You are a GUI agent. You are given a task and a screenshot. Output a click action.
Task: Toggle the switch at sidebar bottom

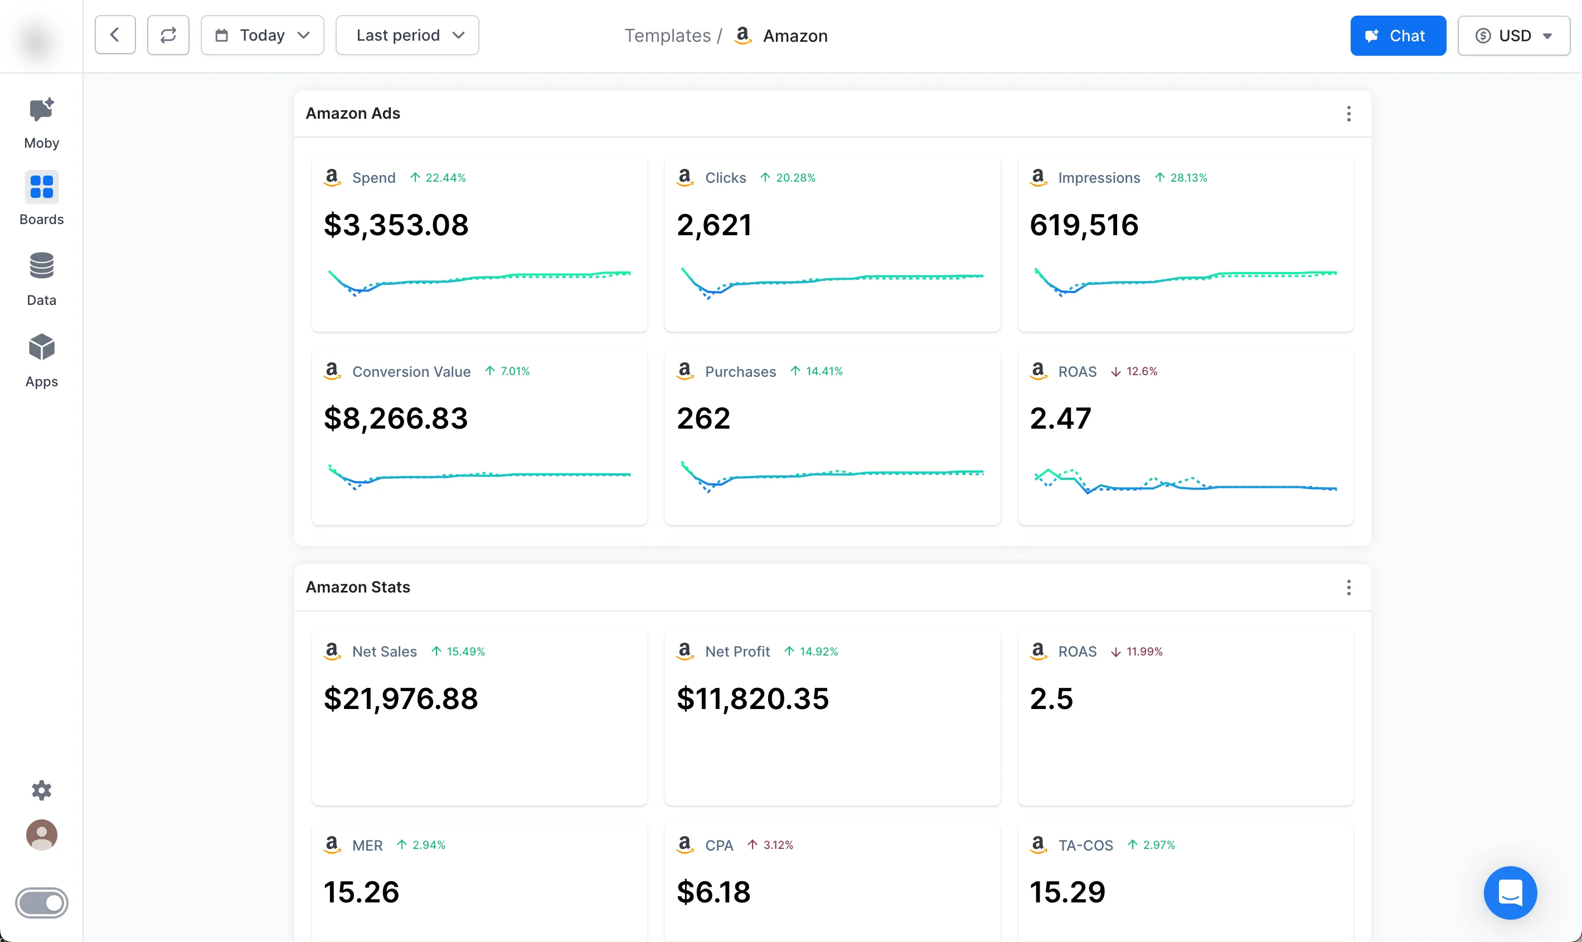41,902
